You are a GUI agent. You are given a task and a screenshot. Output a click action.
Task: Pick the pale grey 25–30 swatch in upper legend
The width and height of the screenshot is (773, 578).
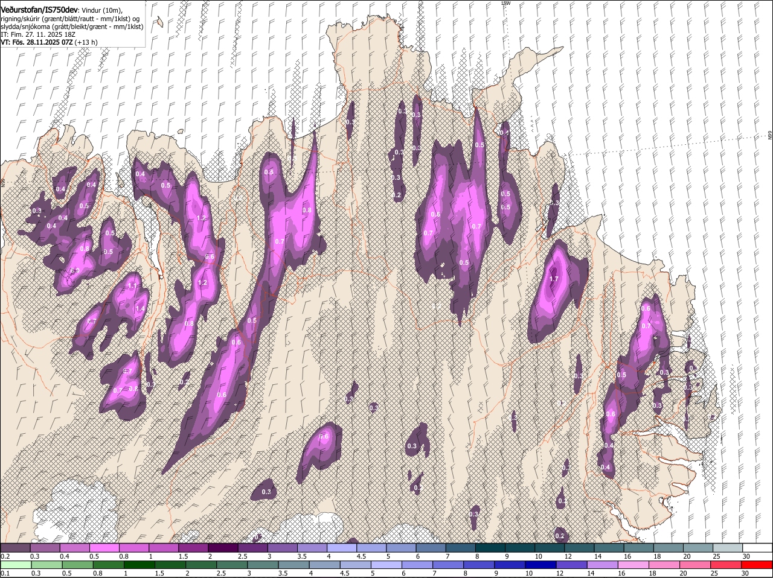[728, 548]
